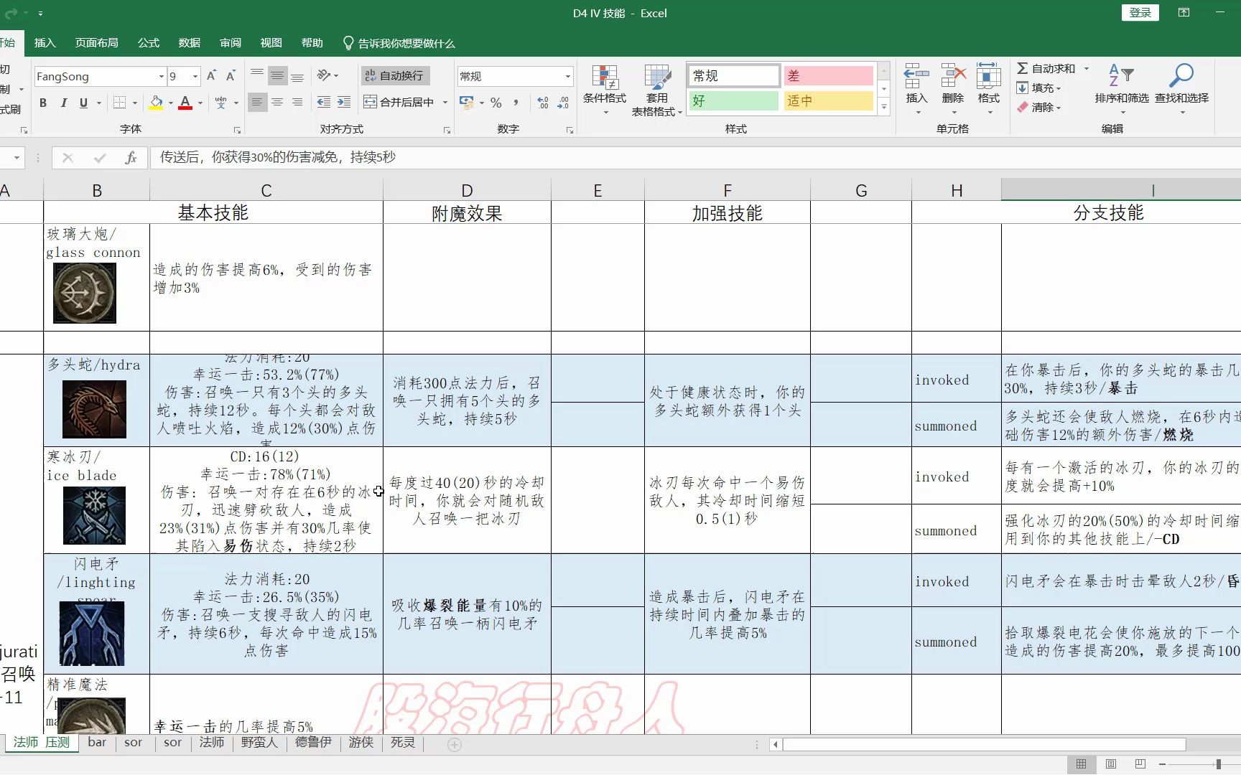Decrease font size icon
The image size is (1241, 775).
[231, 76]
